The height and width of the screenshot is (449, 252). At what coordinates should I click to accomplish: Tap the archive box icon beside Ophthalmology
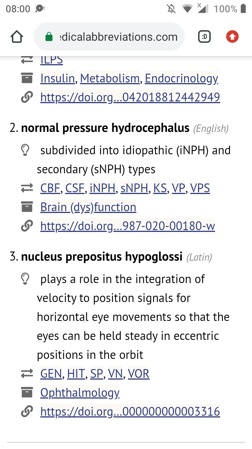(x=27, y=393)
